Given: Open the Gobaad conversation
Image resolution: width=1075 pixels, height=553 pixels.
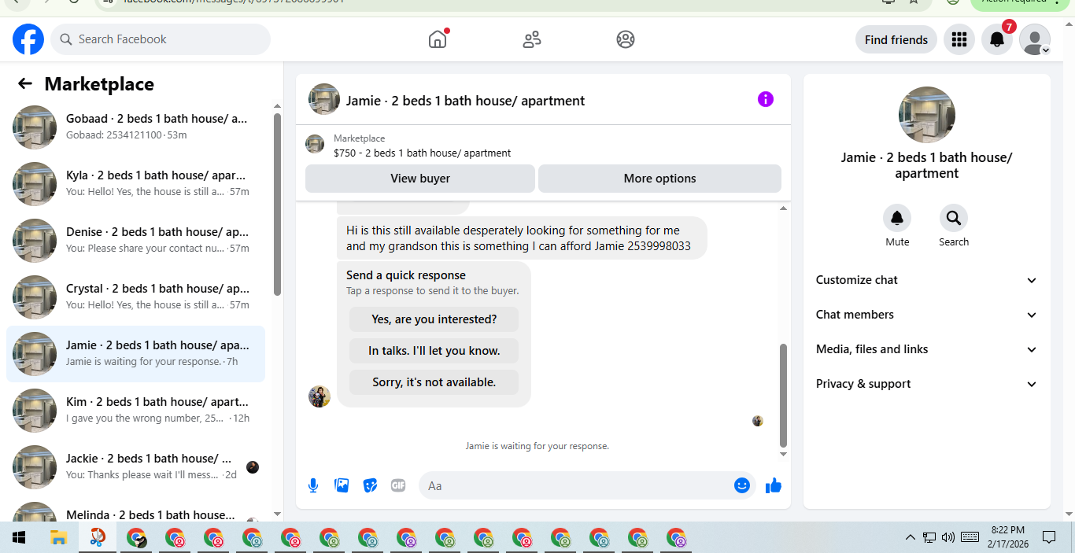Looking at the screenshot, I should [136, 127].
